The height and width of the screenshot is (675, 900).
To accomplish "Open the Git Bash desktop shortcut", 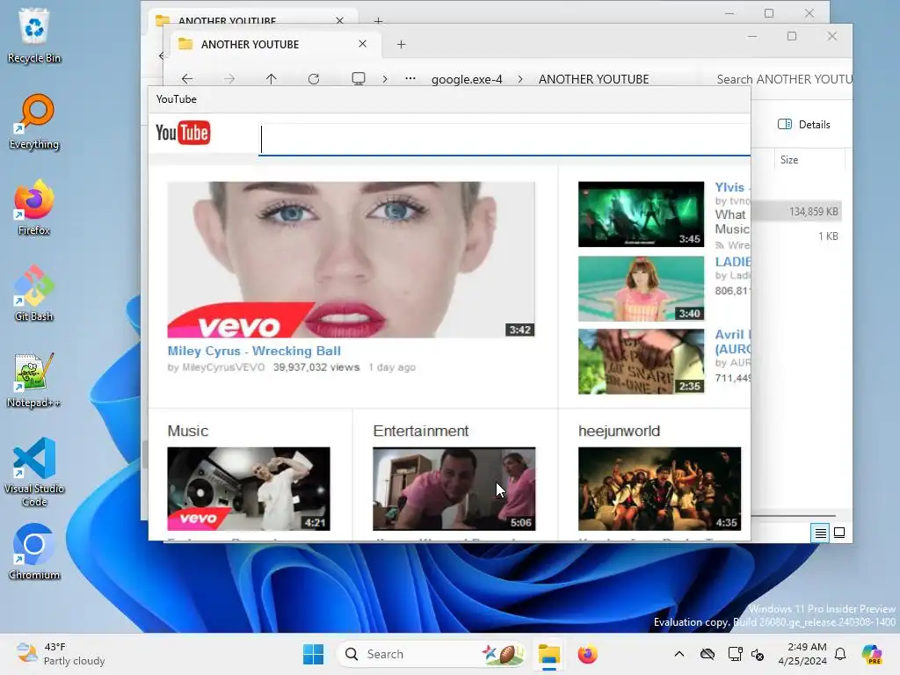I will (x=34, y=294).
